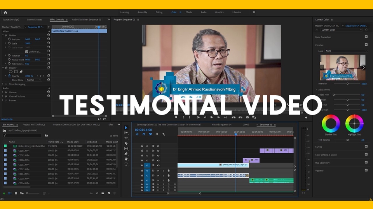Uncheck Uniform Scale checkbox

pyautogui.click(x=26, y=51)
